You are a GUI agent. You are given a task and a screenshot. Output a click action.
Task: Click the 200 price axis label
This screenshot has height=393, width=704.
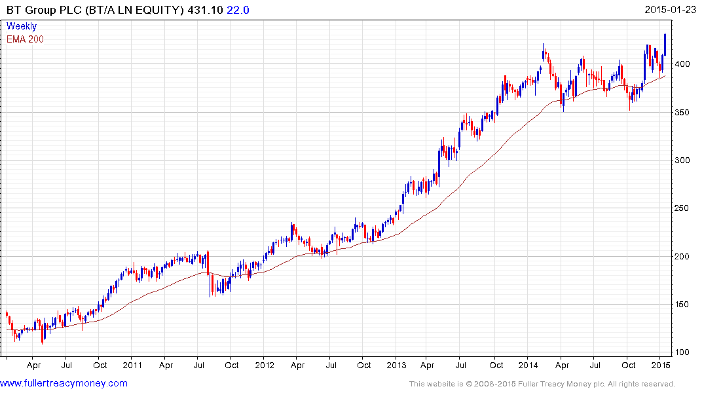pyautogui.click(x=682, y=257)
